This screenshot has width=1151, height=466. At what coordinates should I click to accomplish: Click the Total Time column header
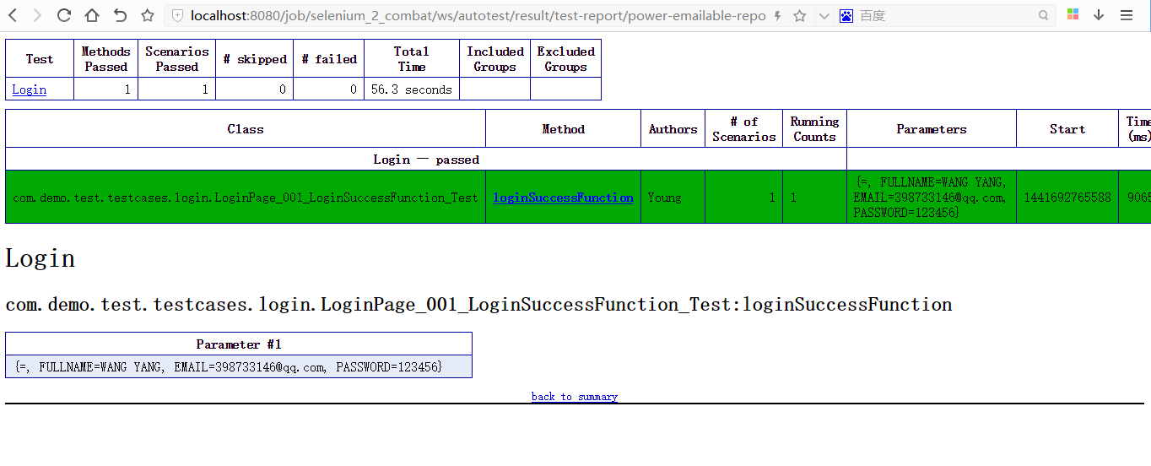point(412,59)
